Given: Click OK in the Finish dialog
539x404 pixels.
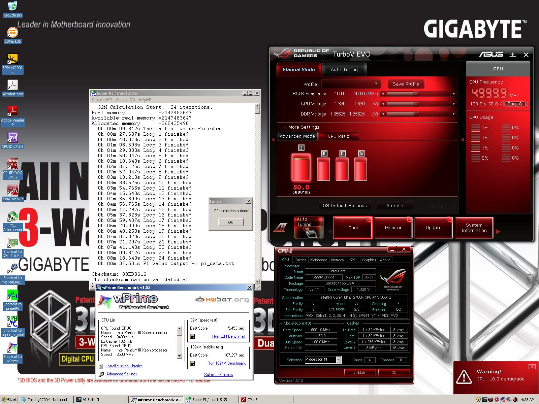Looking at the screenshot, I should pos(230,222).
